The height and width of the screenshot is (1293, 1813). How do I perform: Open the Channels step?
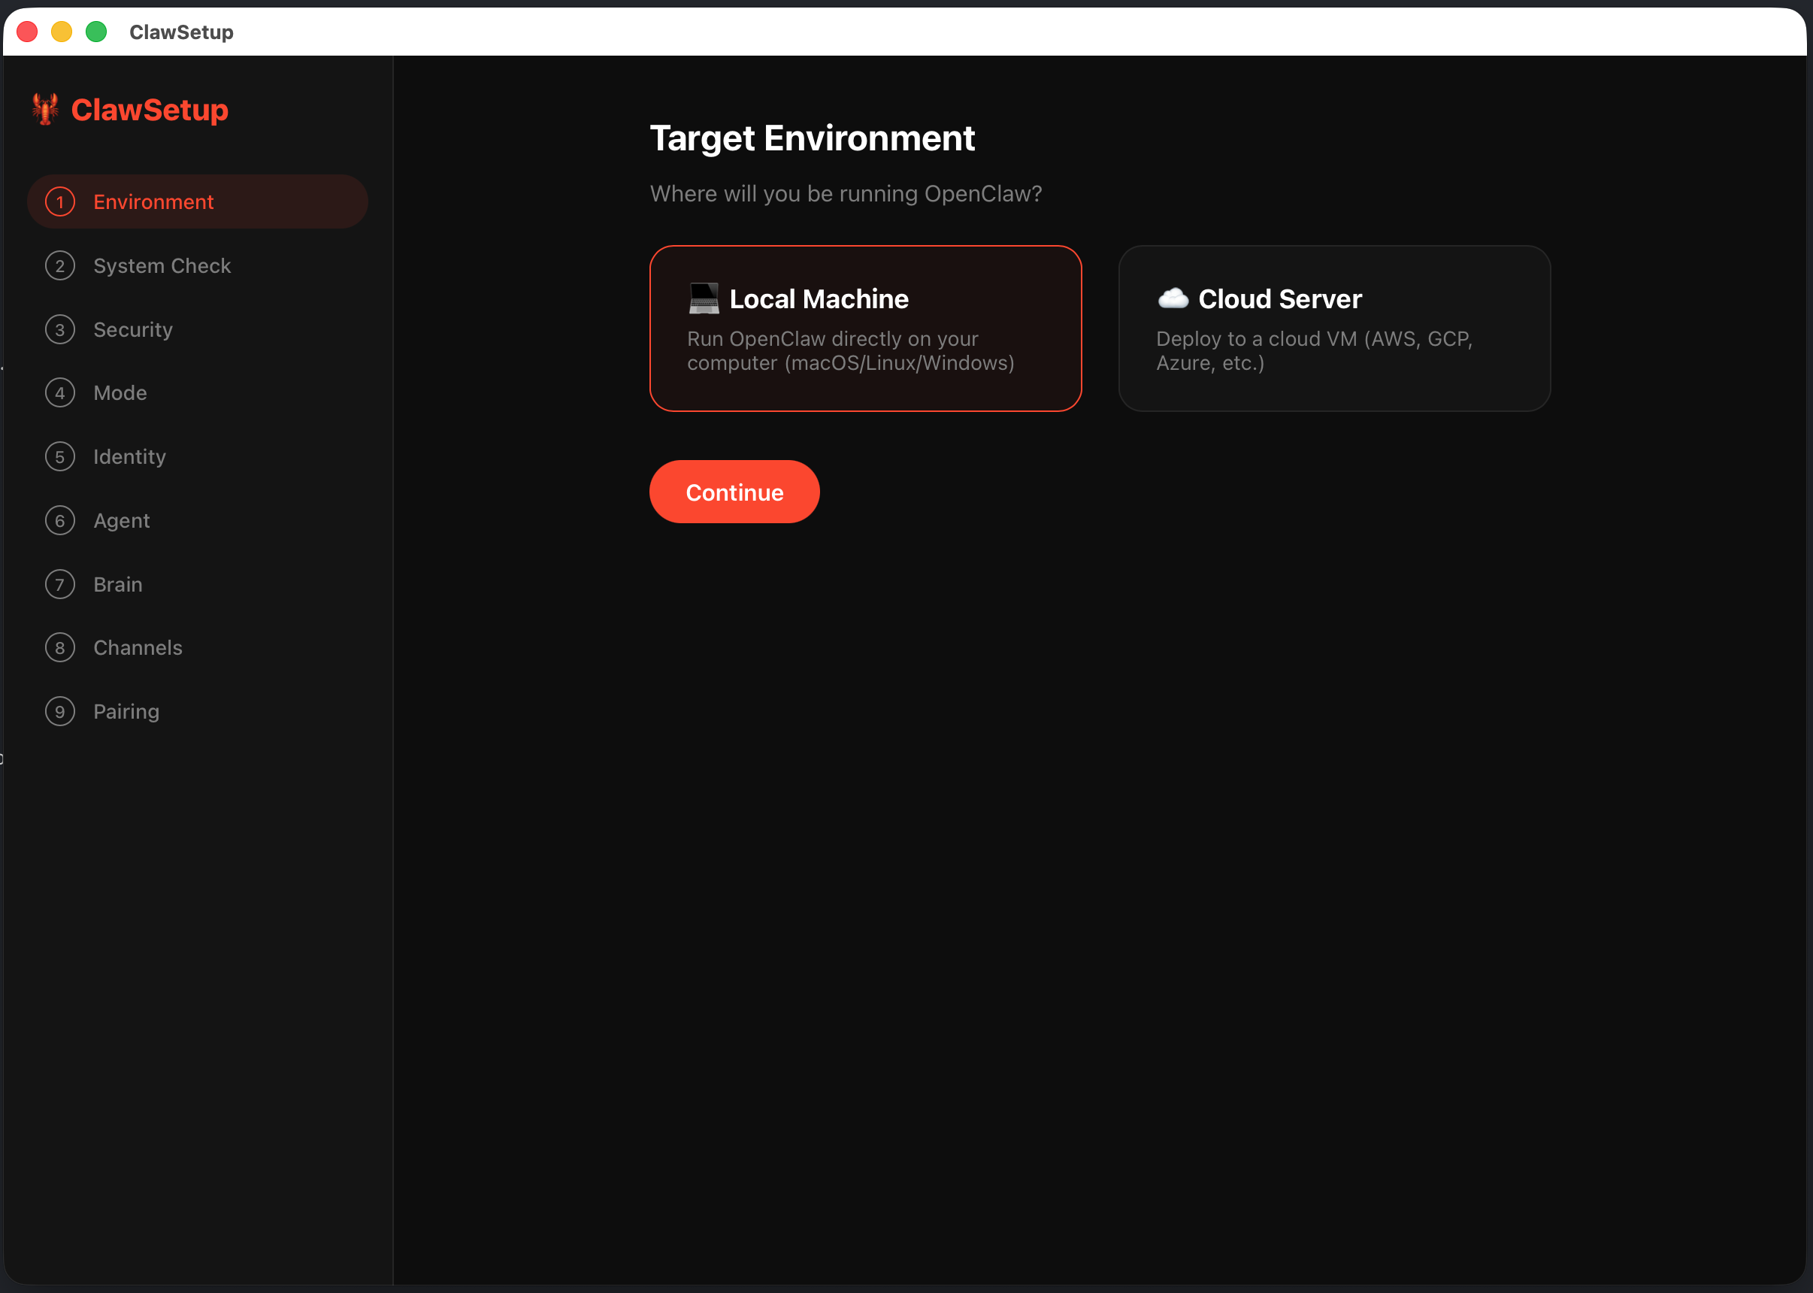[x=137, y=647]
